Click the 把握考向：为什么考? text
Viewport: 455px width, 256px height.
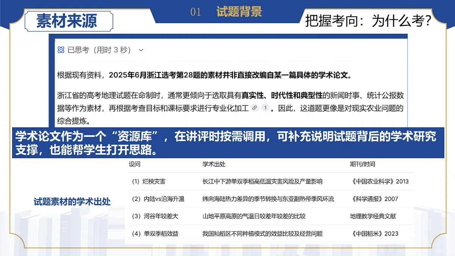click(x=369, y=21)
